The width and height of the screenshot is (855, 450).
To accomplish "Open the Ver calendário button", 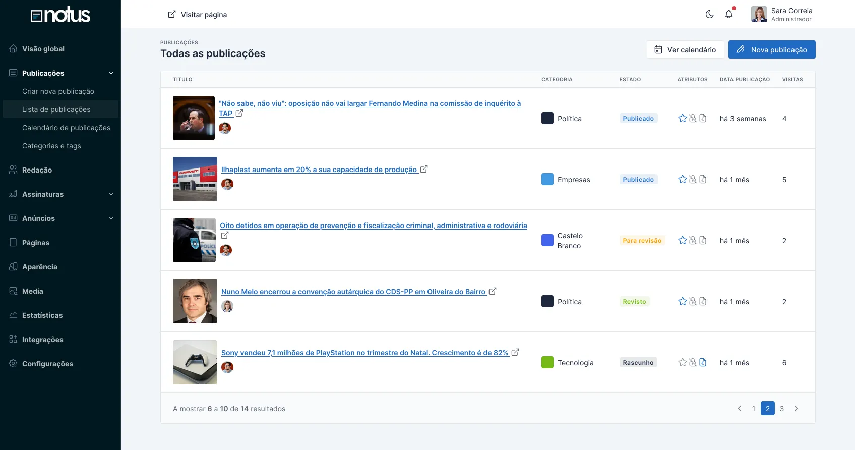I will coord(685,49).
